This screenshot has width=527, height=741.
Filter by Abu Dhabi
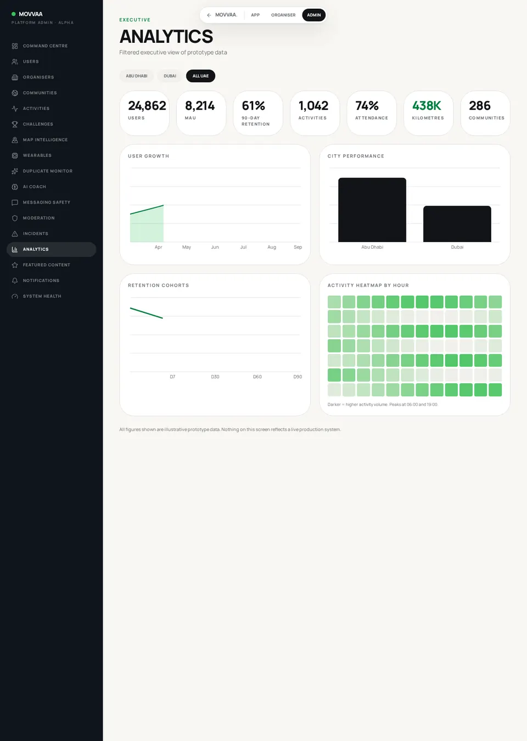pos(137,76)
